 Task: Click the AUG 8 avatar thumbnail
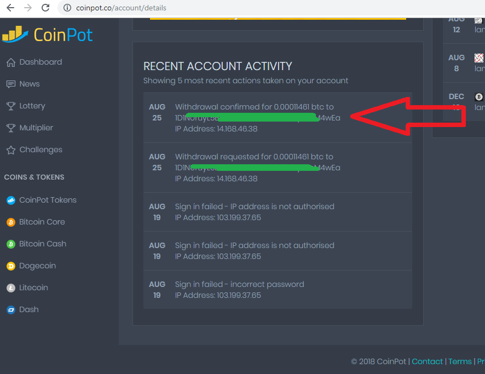click(x=479, y=58)
